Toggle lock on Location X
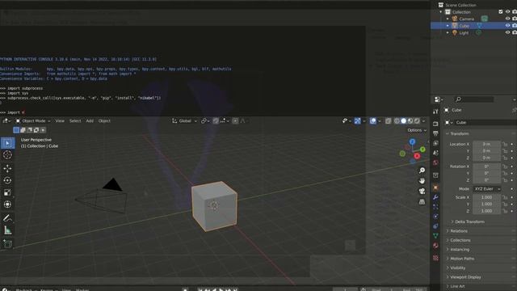The image size is (517, 291). coord(505,144)
